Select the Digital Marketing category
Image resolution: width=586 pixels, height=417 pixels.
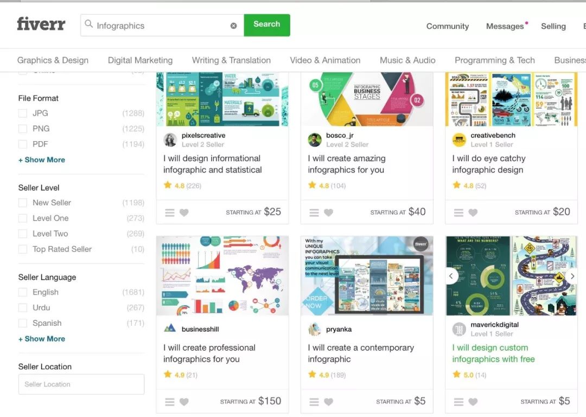[140, 60]
